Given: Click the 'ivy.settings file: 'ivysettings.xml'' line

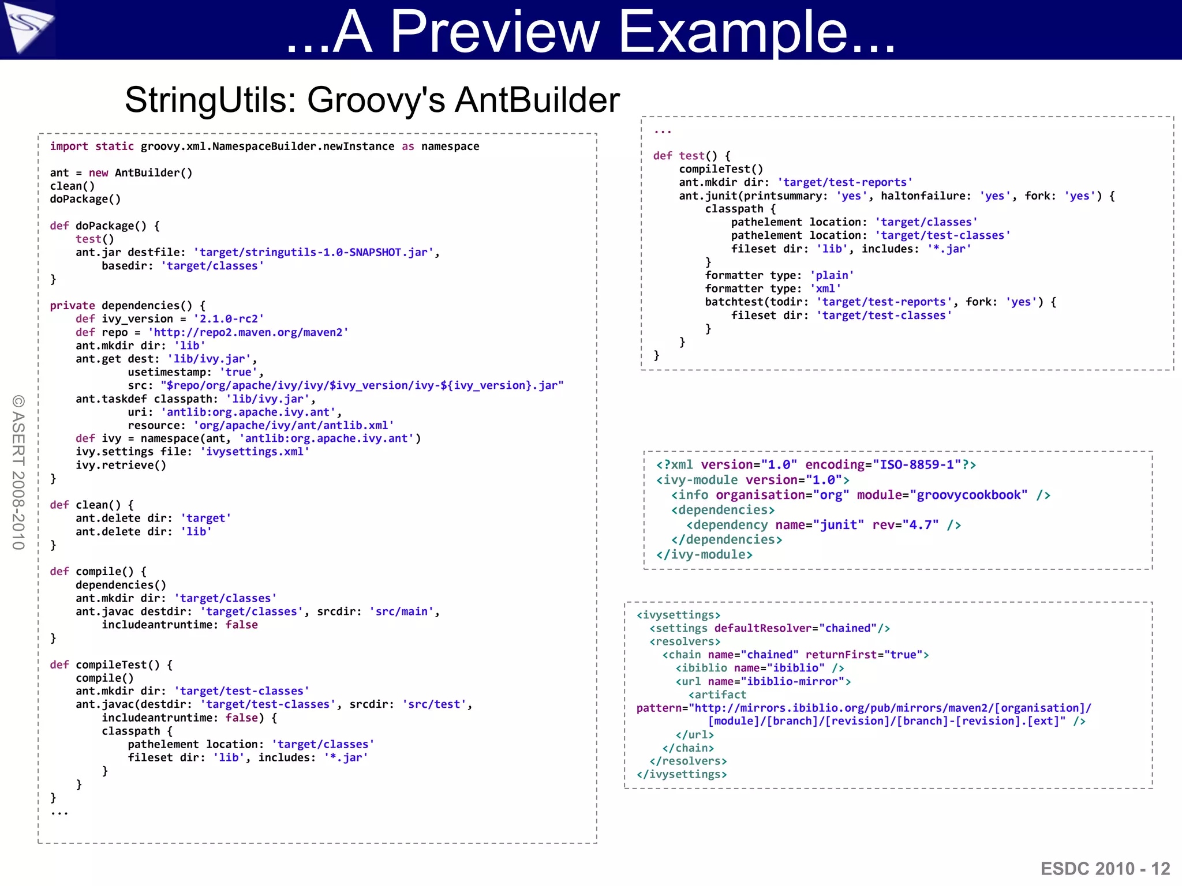Looking at the screenshot, I should coord(193,452).
